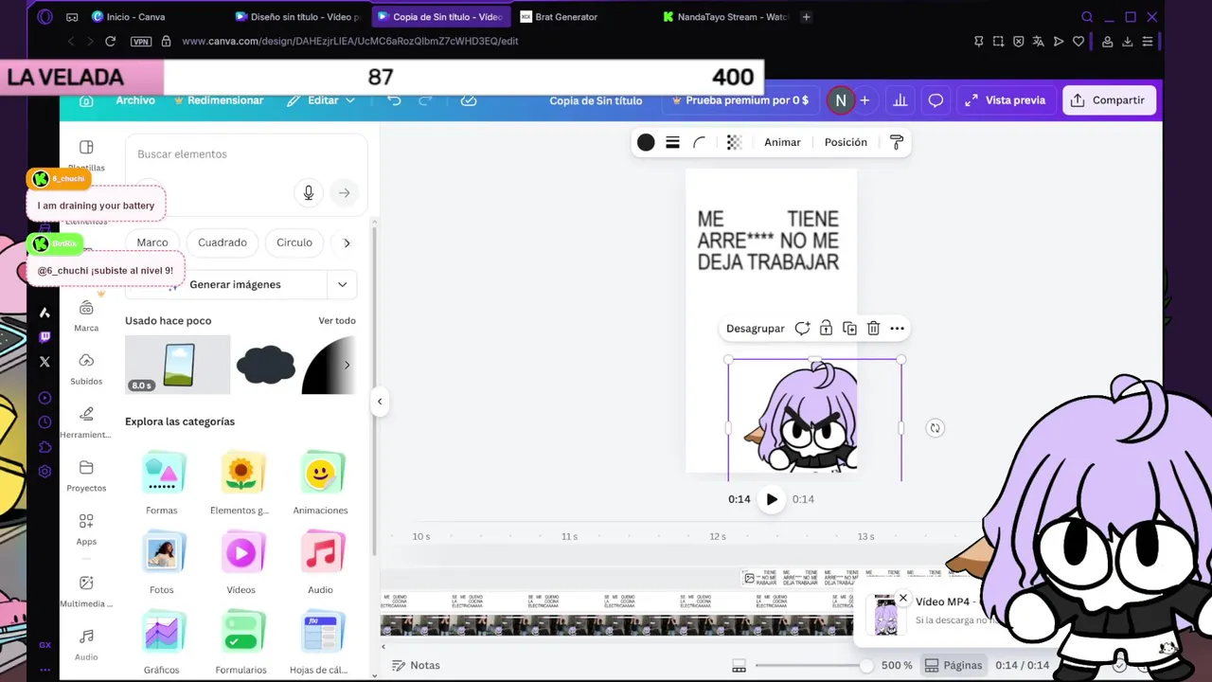Open transparency checkerboard icon
This screenshot has height=682, width=1212.
click(x=734, y=142)
